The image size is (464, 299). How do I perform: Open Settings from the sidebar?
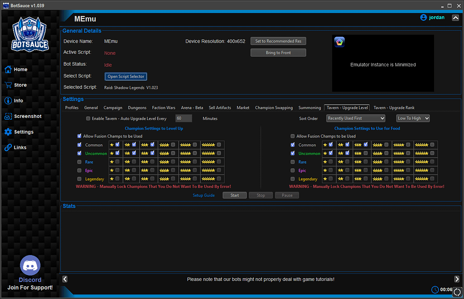point(20,132)
